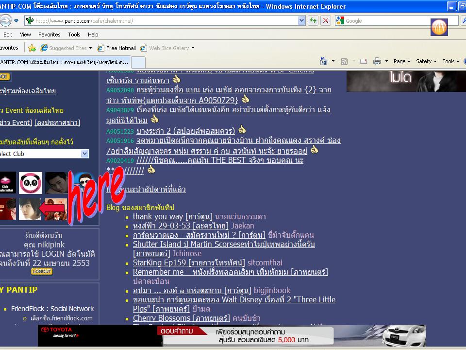
Task: Open Web Slice Gallery item
Action: point(165,48)
